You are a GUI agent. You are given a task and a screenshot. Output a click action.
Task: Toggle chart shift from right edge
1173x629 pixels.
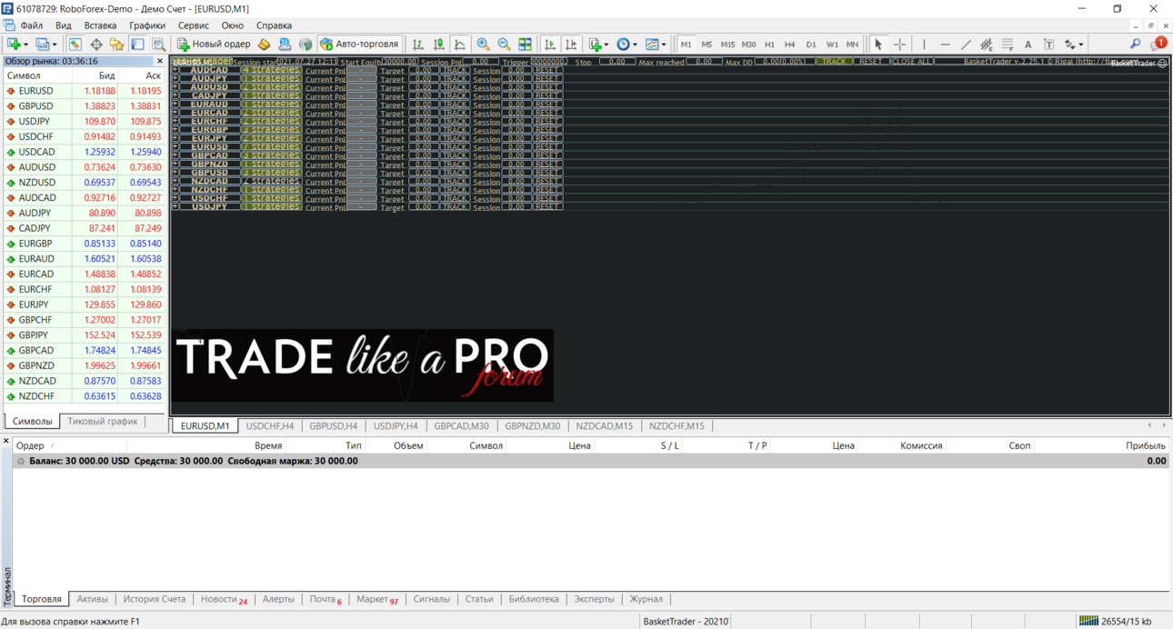(571, 44)
